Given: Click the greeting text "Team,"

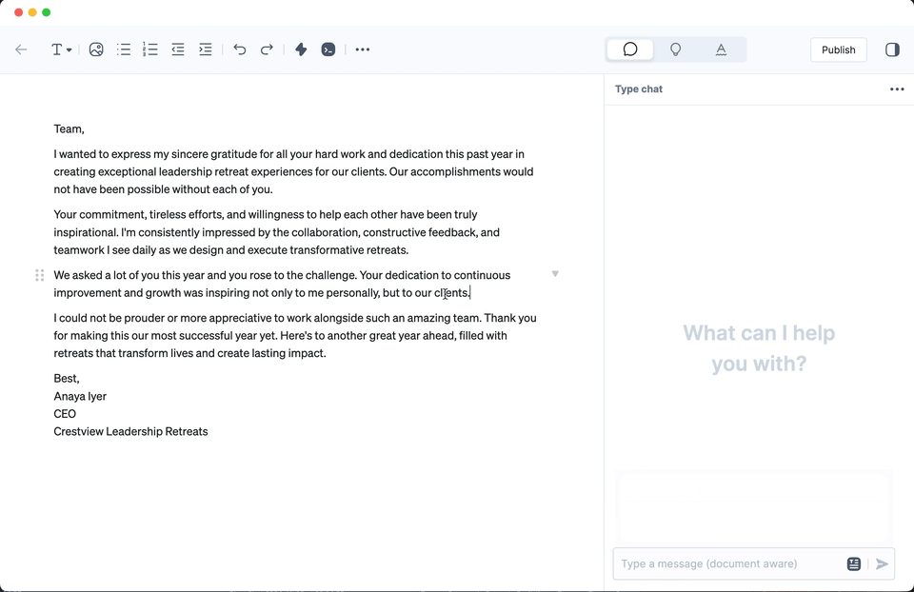Looking at the screenshot, I should point(69,128).
